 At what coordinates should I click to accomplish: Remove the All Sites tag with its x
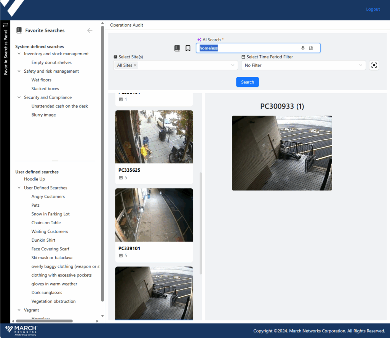tap(135, 65)
